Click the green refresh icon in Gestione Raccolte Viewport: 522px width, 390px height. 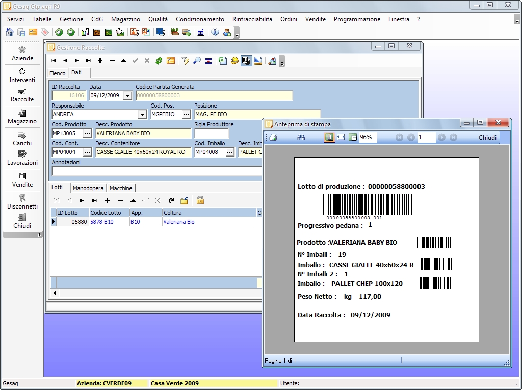click(x=159, y=61)
